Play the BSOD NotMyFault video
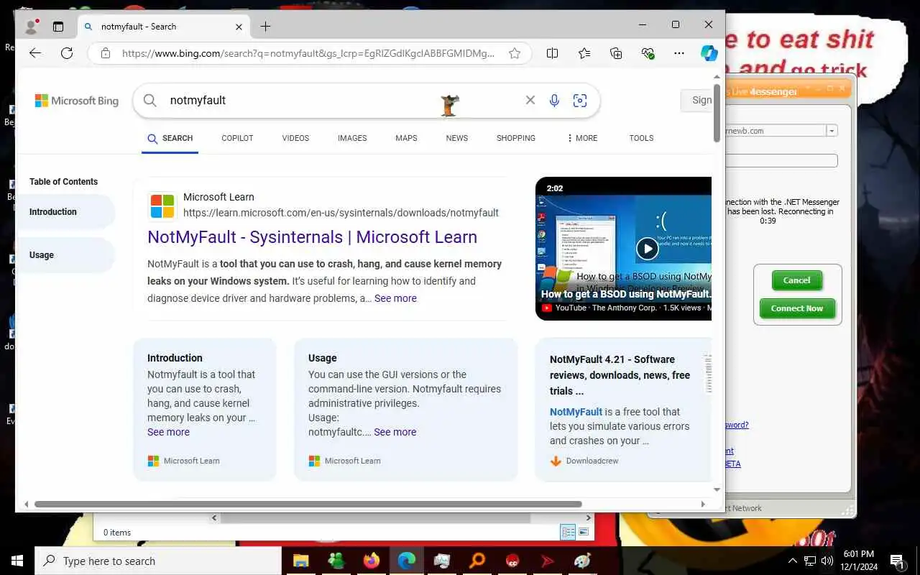 click(647, 249)
